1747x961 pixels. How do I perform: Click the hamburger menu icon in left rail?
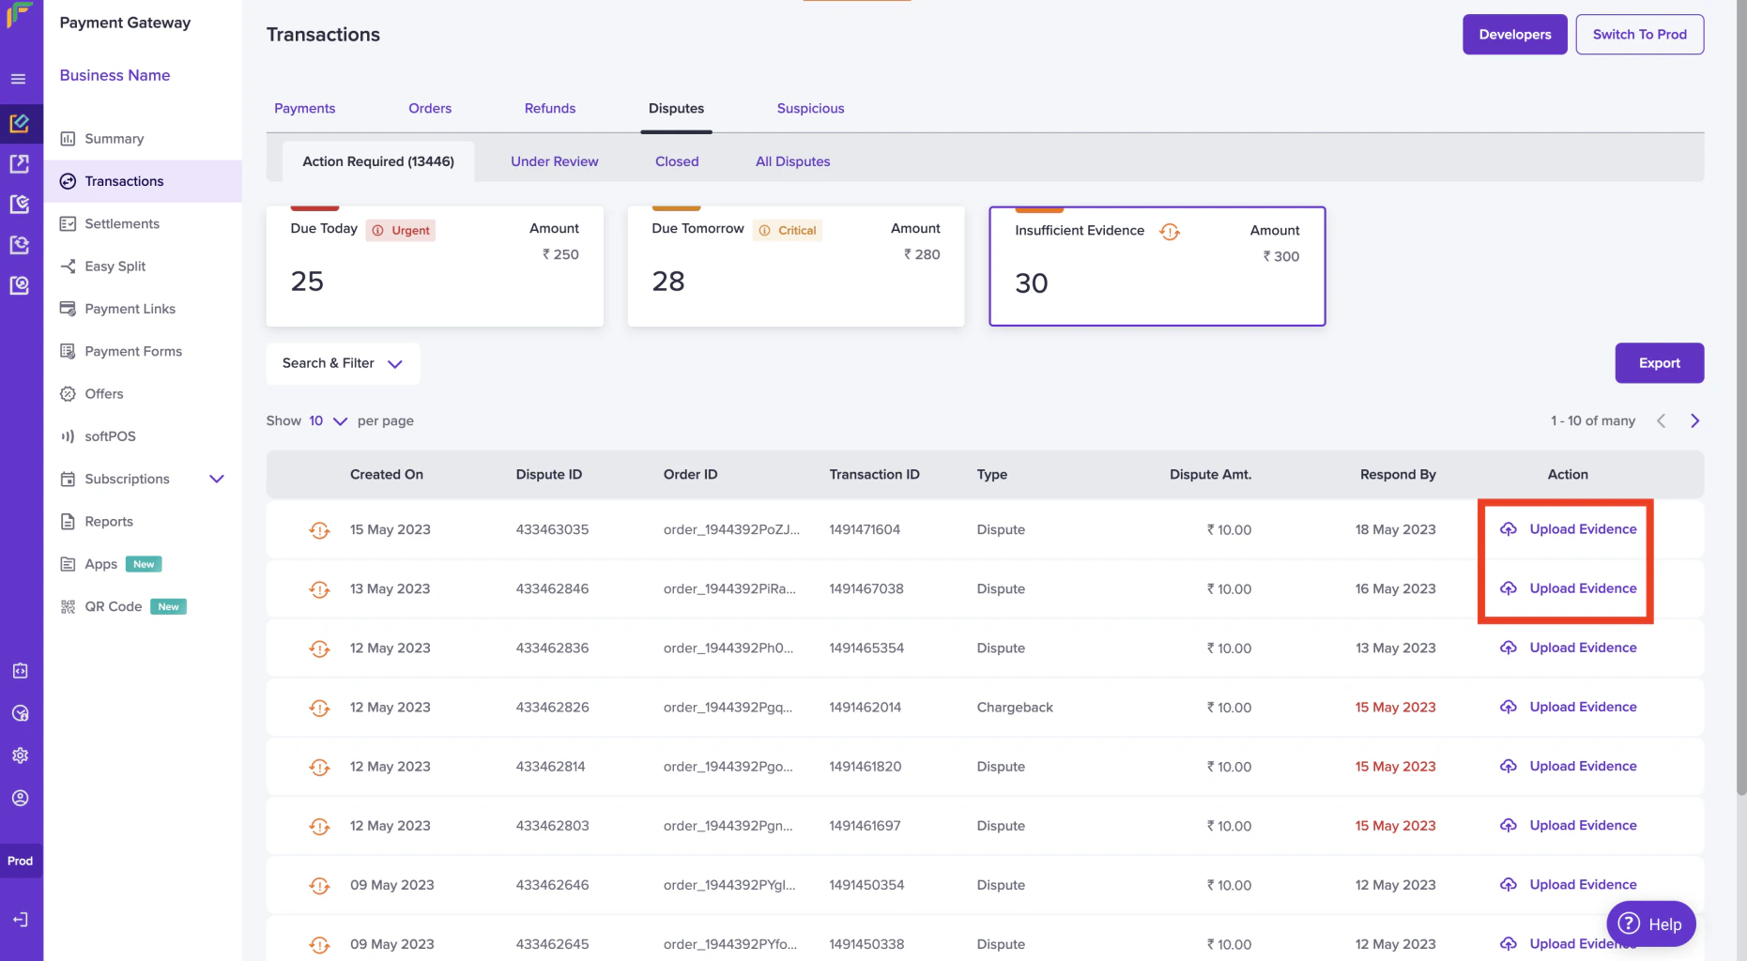[18, 79]
